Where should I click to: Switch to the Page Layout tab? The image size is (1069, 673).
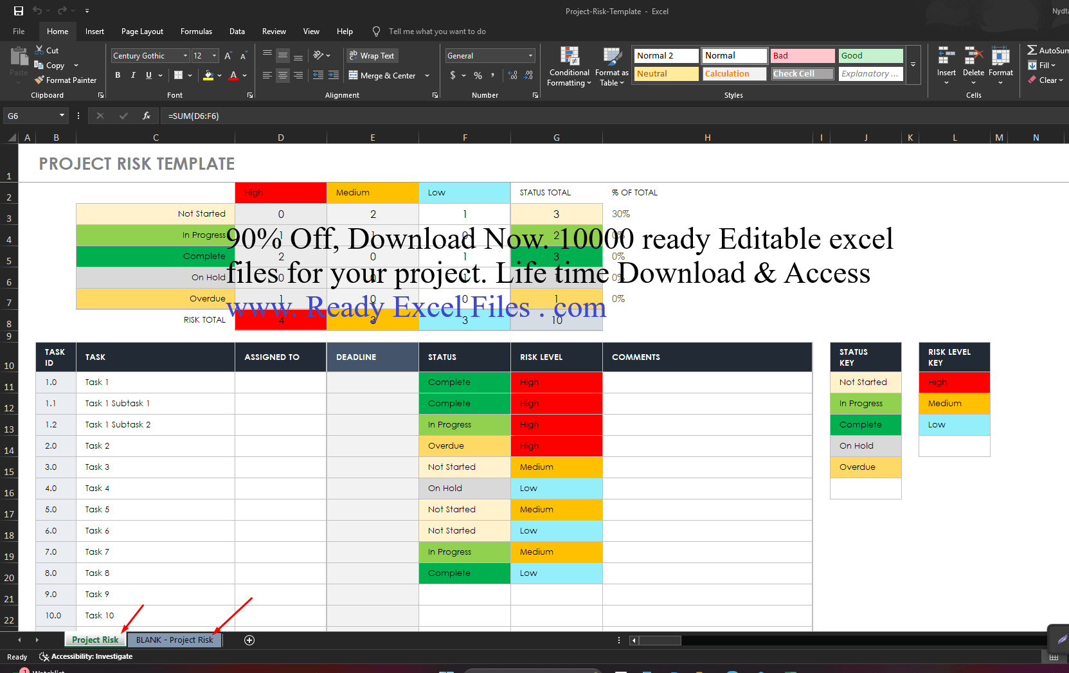pos(142,31)
